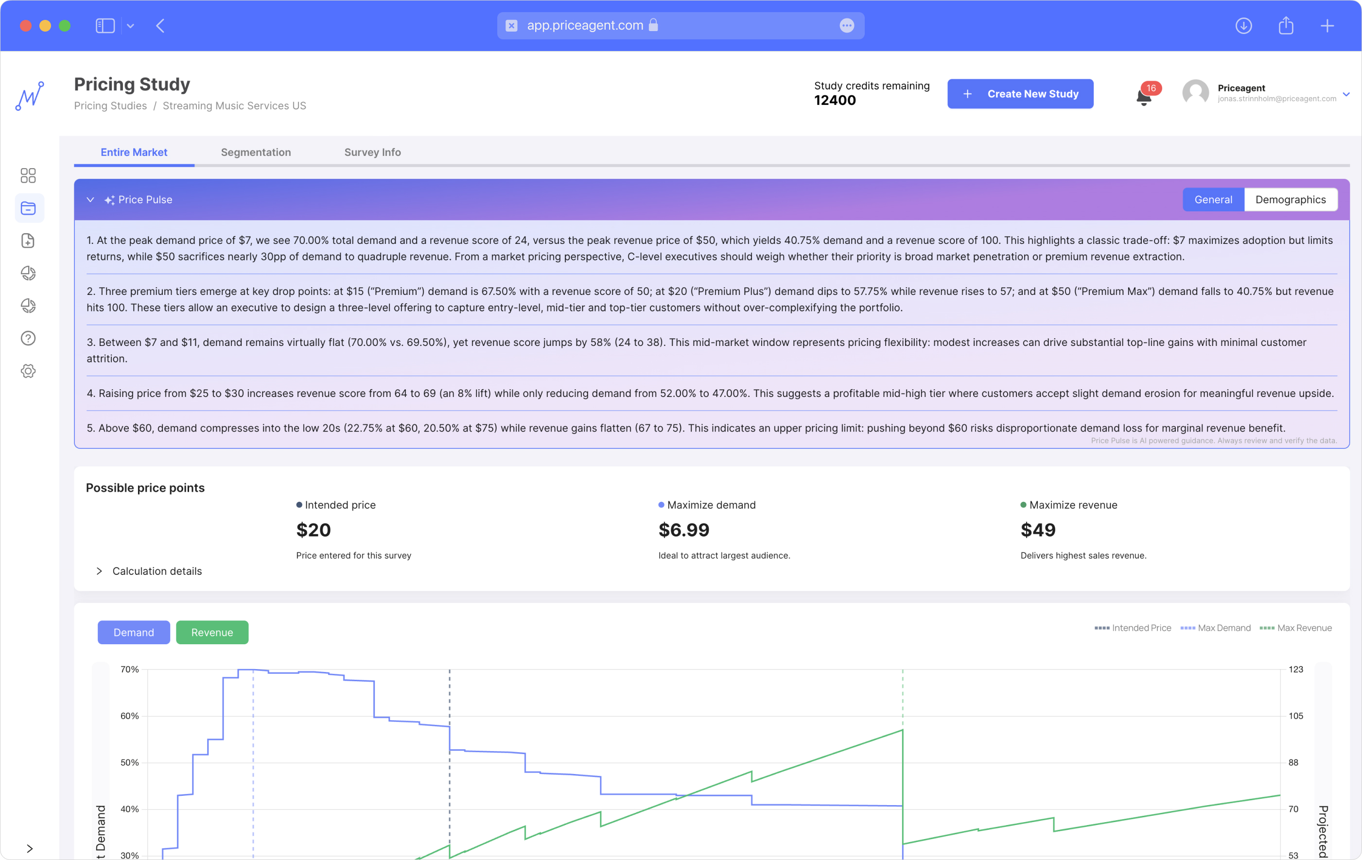The height and width of the screenshot is (860, 1362).
Task: Collapse the Price Pulse panel chevron
Action: (x=90, y=200)
